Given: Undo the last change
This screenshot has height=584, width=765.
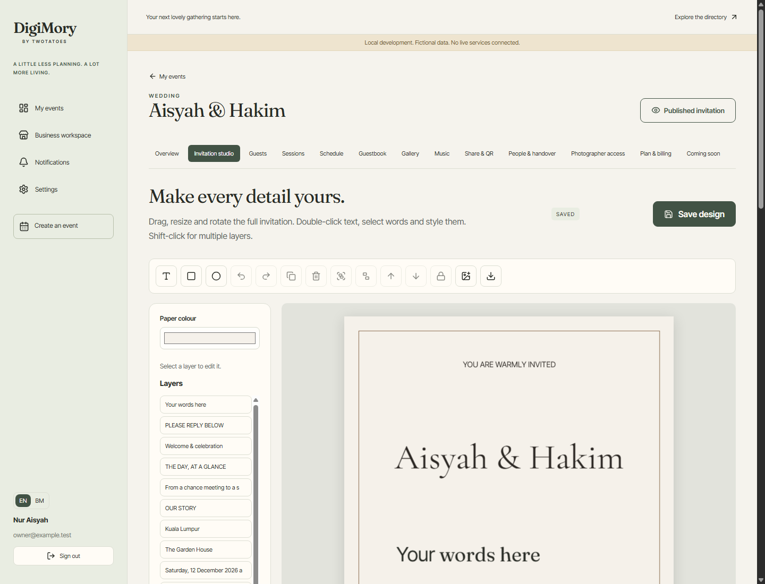Looking at the screenshot, I should click(x=241, y=276).
